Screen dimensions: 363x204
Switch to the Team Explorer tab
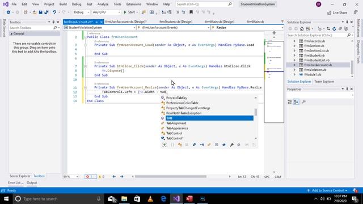[x=324, y=82]
